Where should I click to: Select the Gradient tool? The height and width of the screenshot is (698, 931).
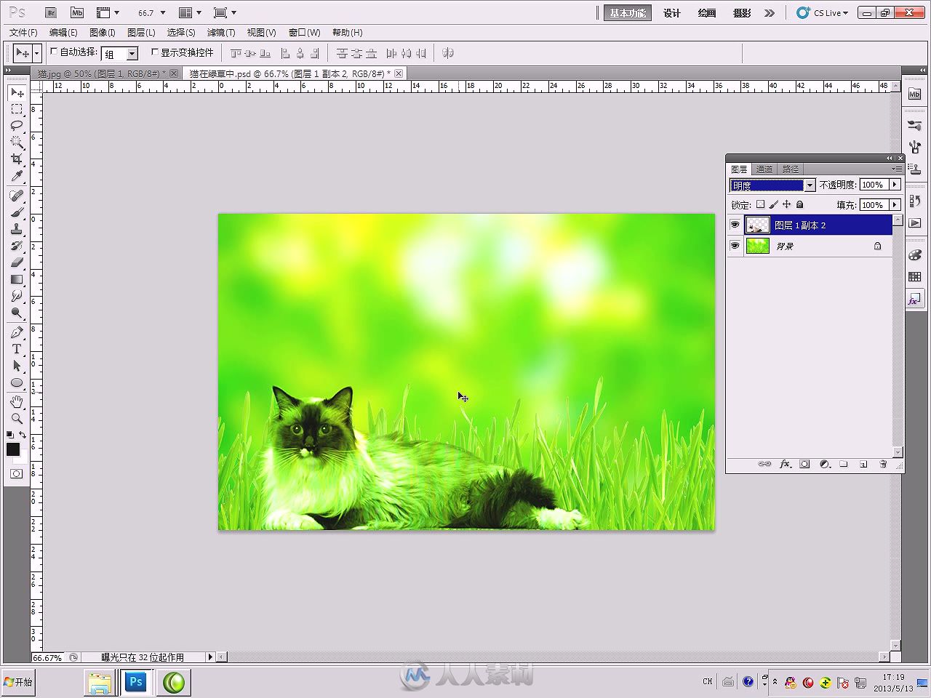pos(17,279)
